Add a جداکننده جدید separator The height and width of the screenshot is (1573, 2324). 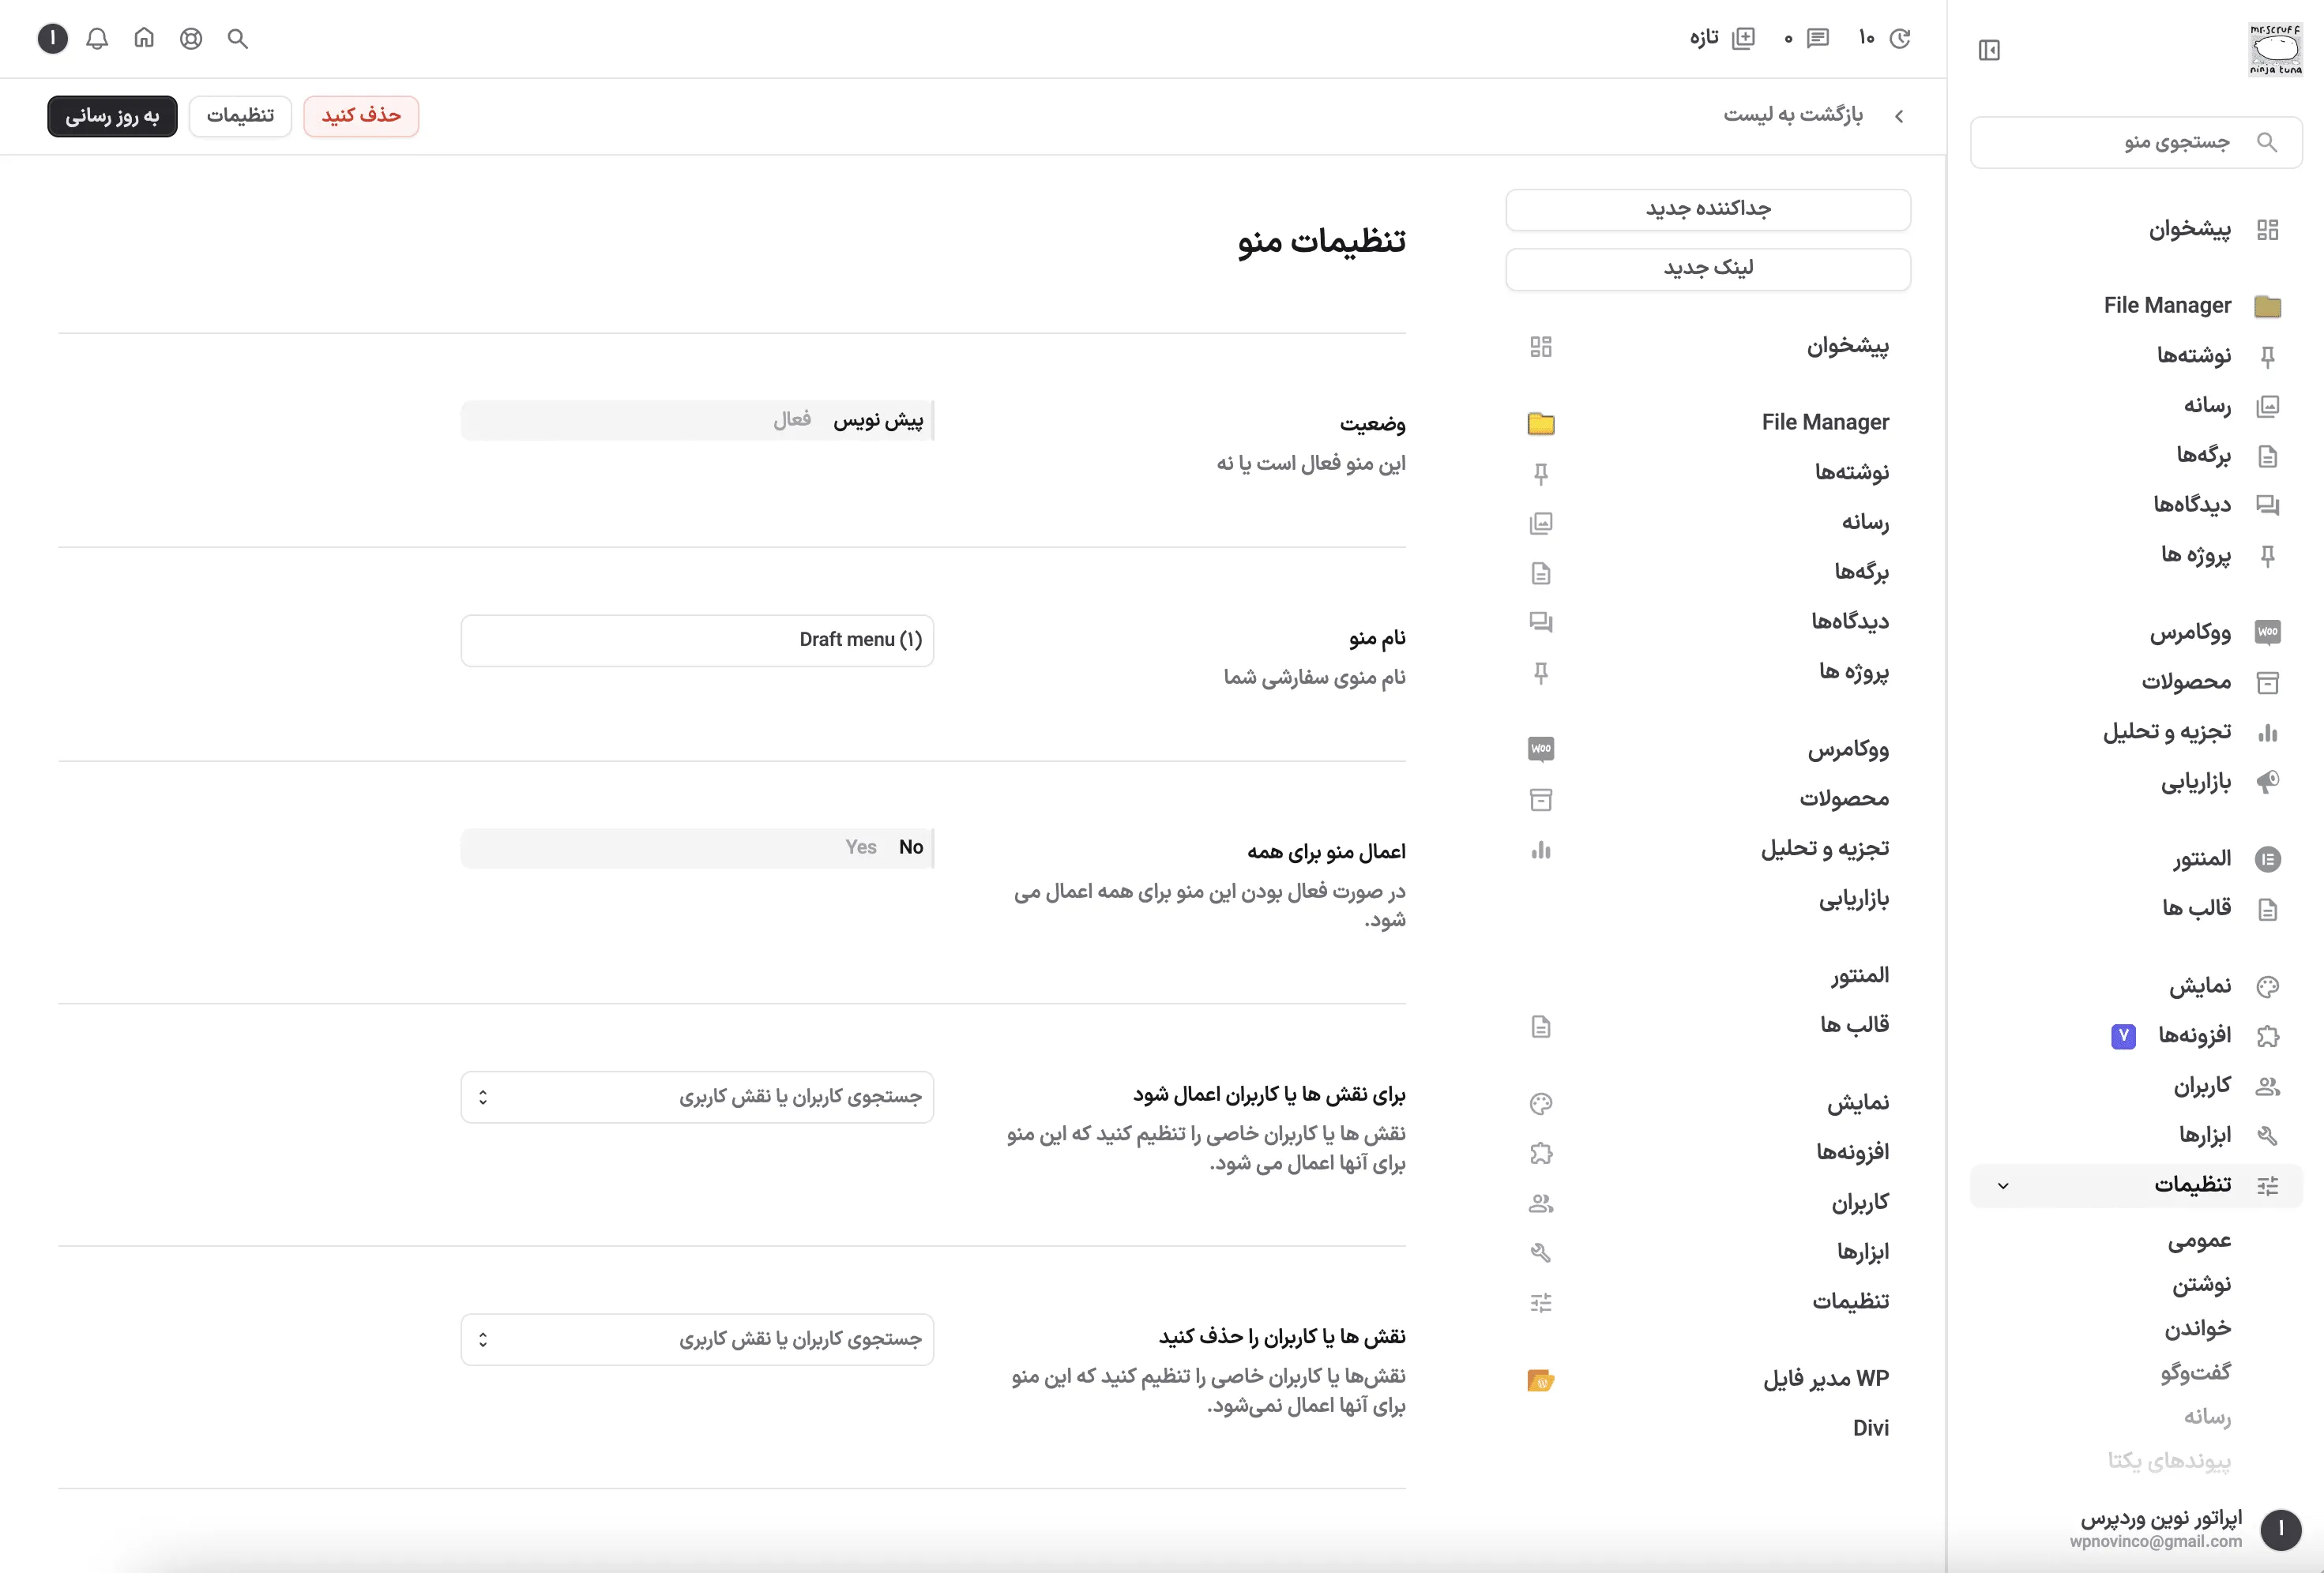pos(1708,209)
